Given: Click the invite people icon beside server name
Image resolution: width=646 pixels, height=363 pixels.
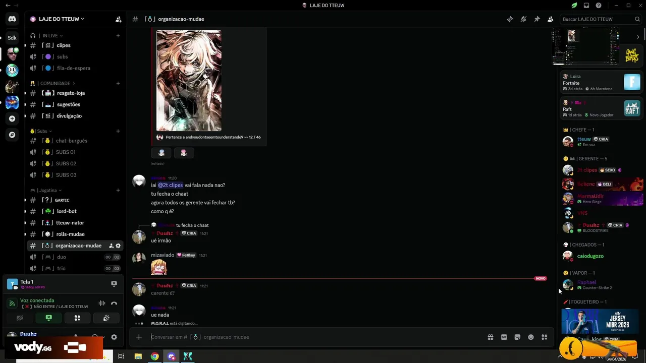Looking at the screenshot, I should pos(118,19).
